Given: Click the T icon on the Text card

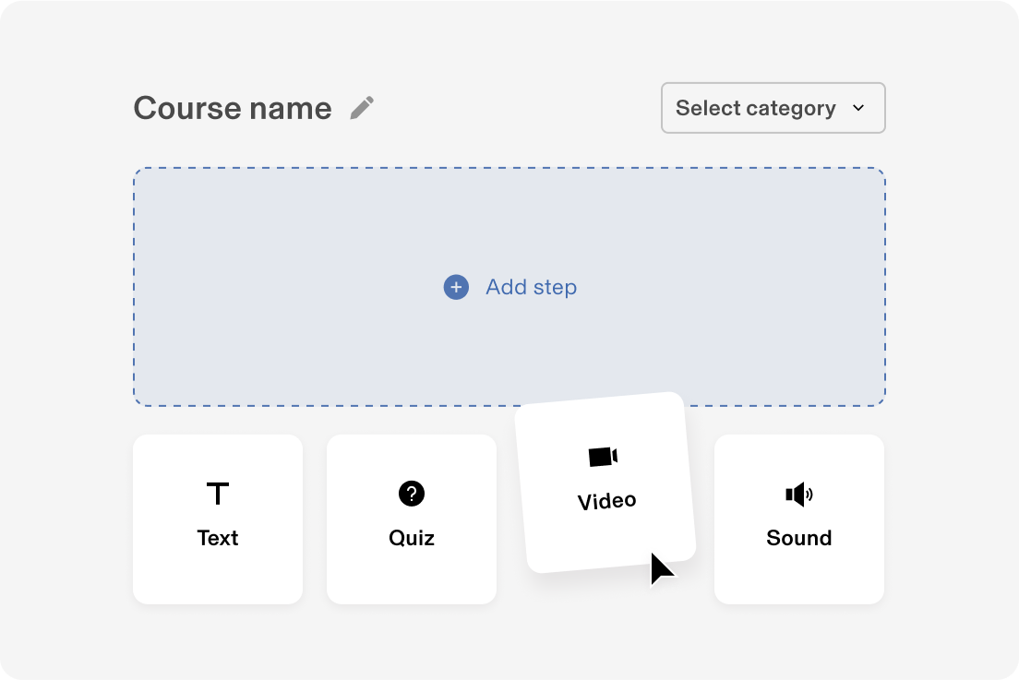Looking at the screenshot, I should pos(218,494).
